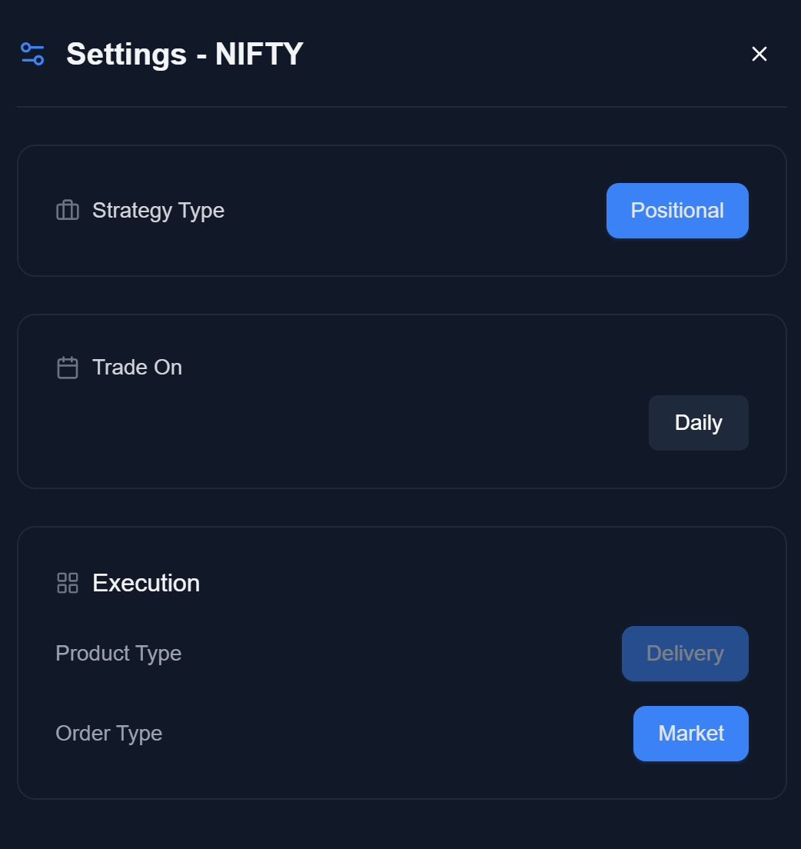Image resolution: width=801 pixels, height=849 pixels.
Task: Click the grid icon beside Execution
Action: point(68,583)
